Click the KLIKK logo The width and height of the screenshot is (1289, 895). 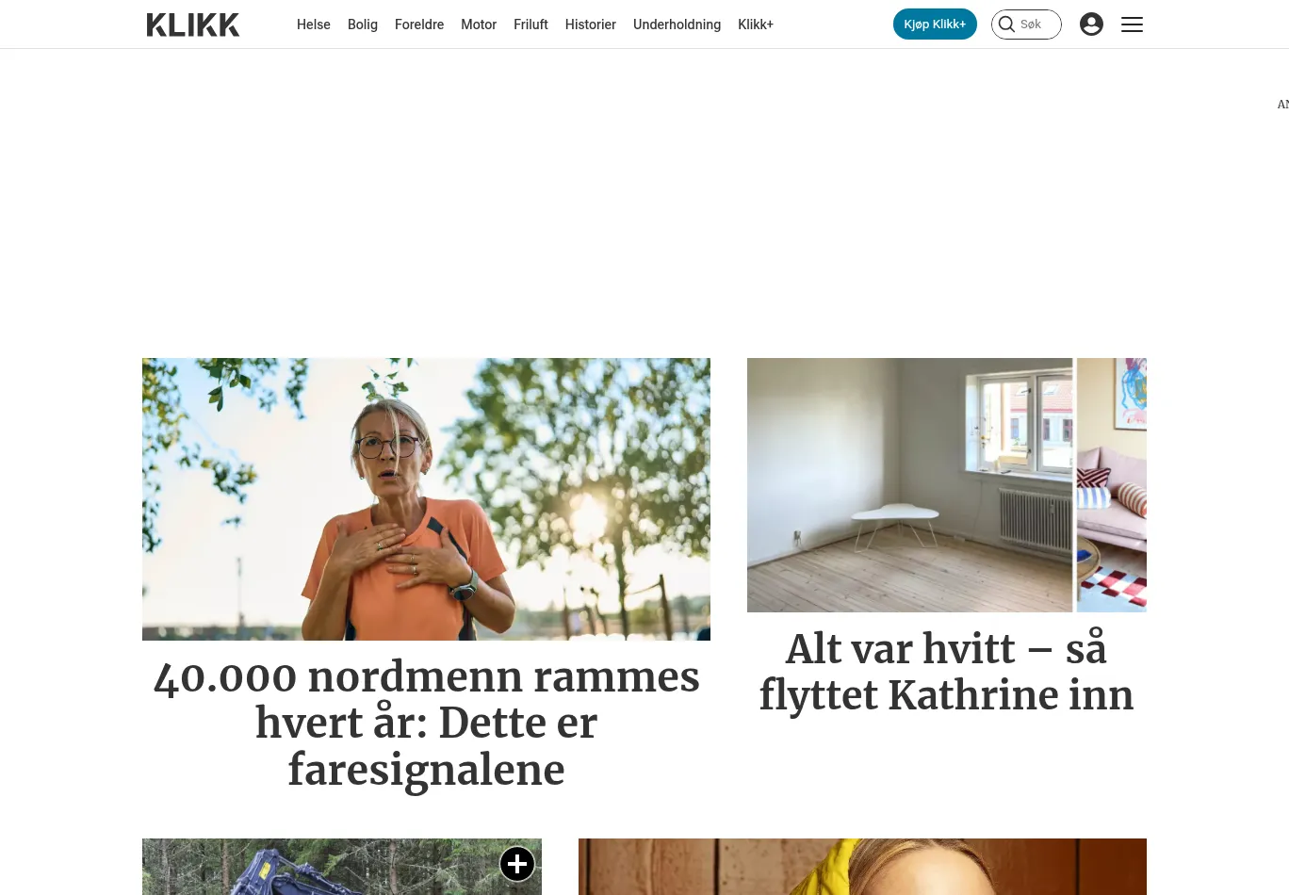coord(193,24)
